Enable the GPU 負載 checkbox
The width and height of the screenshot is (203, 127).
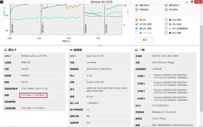[x=166, y=33]
